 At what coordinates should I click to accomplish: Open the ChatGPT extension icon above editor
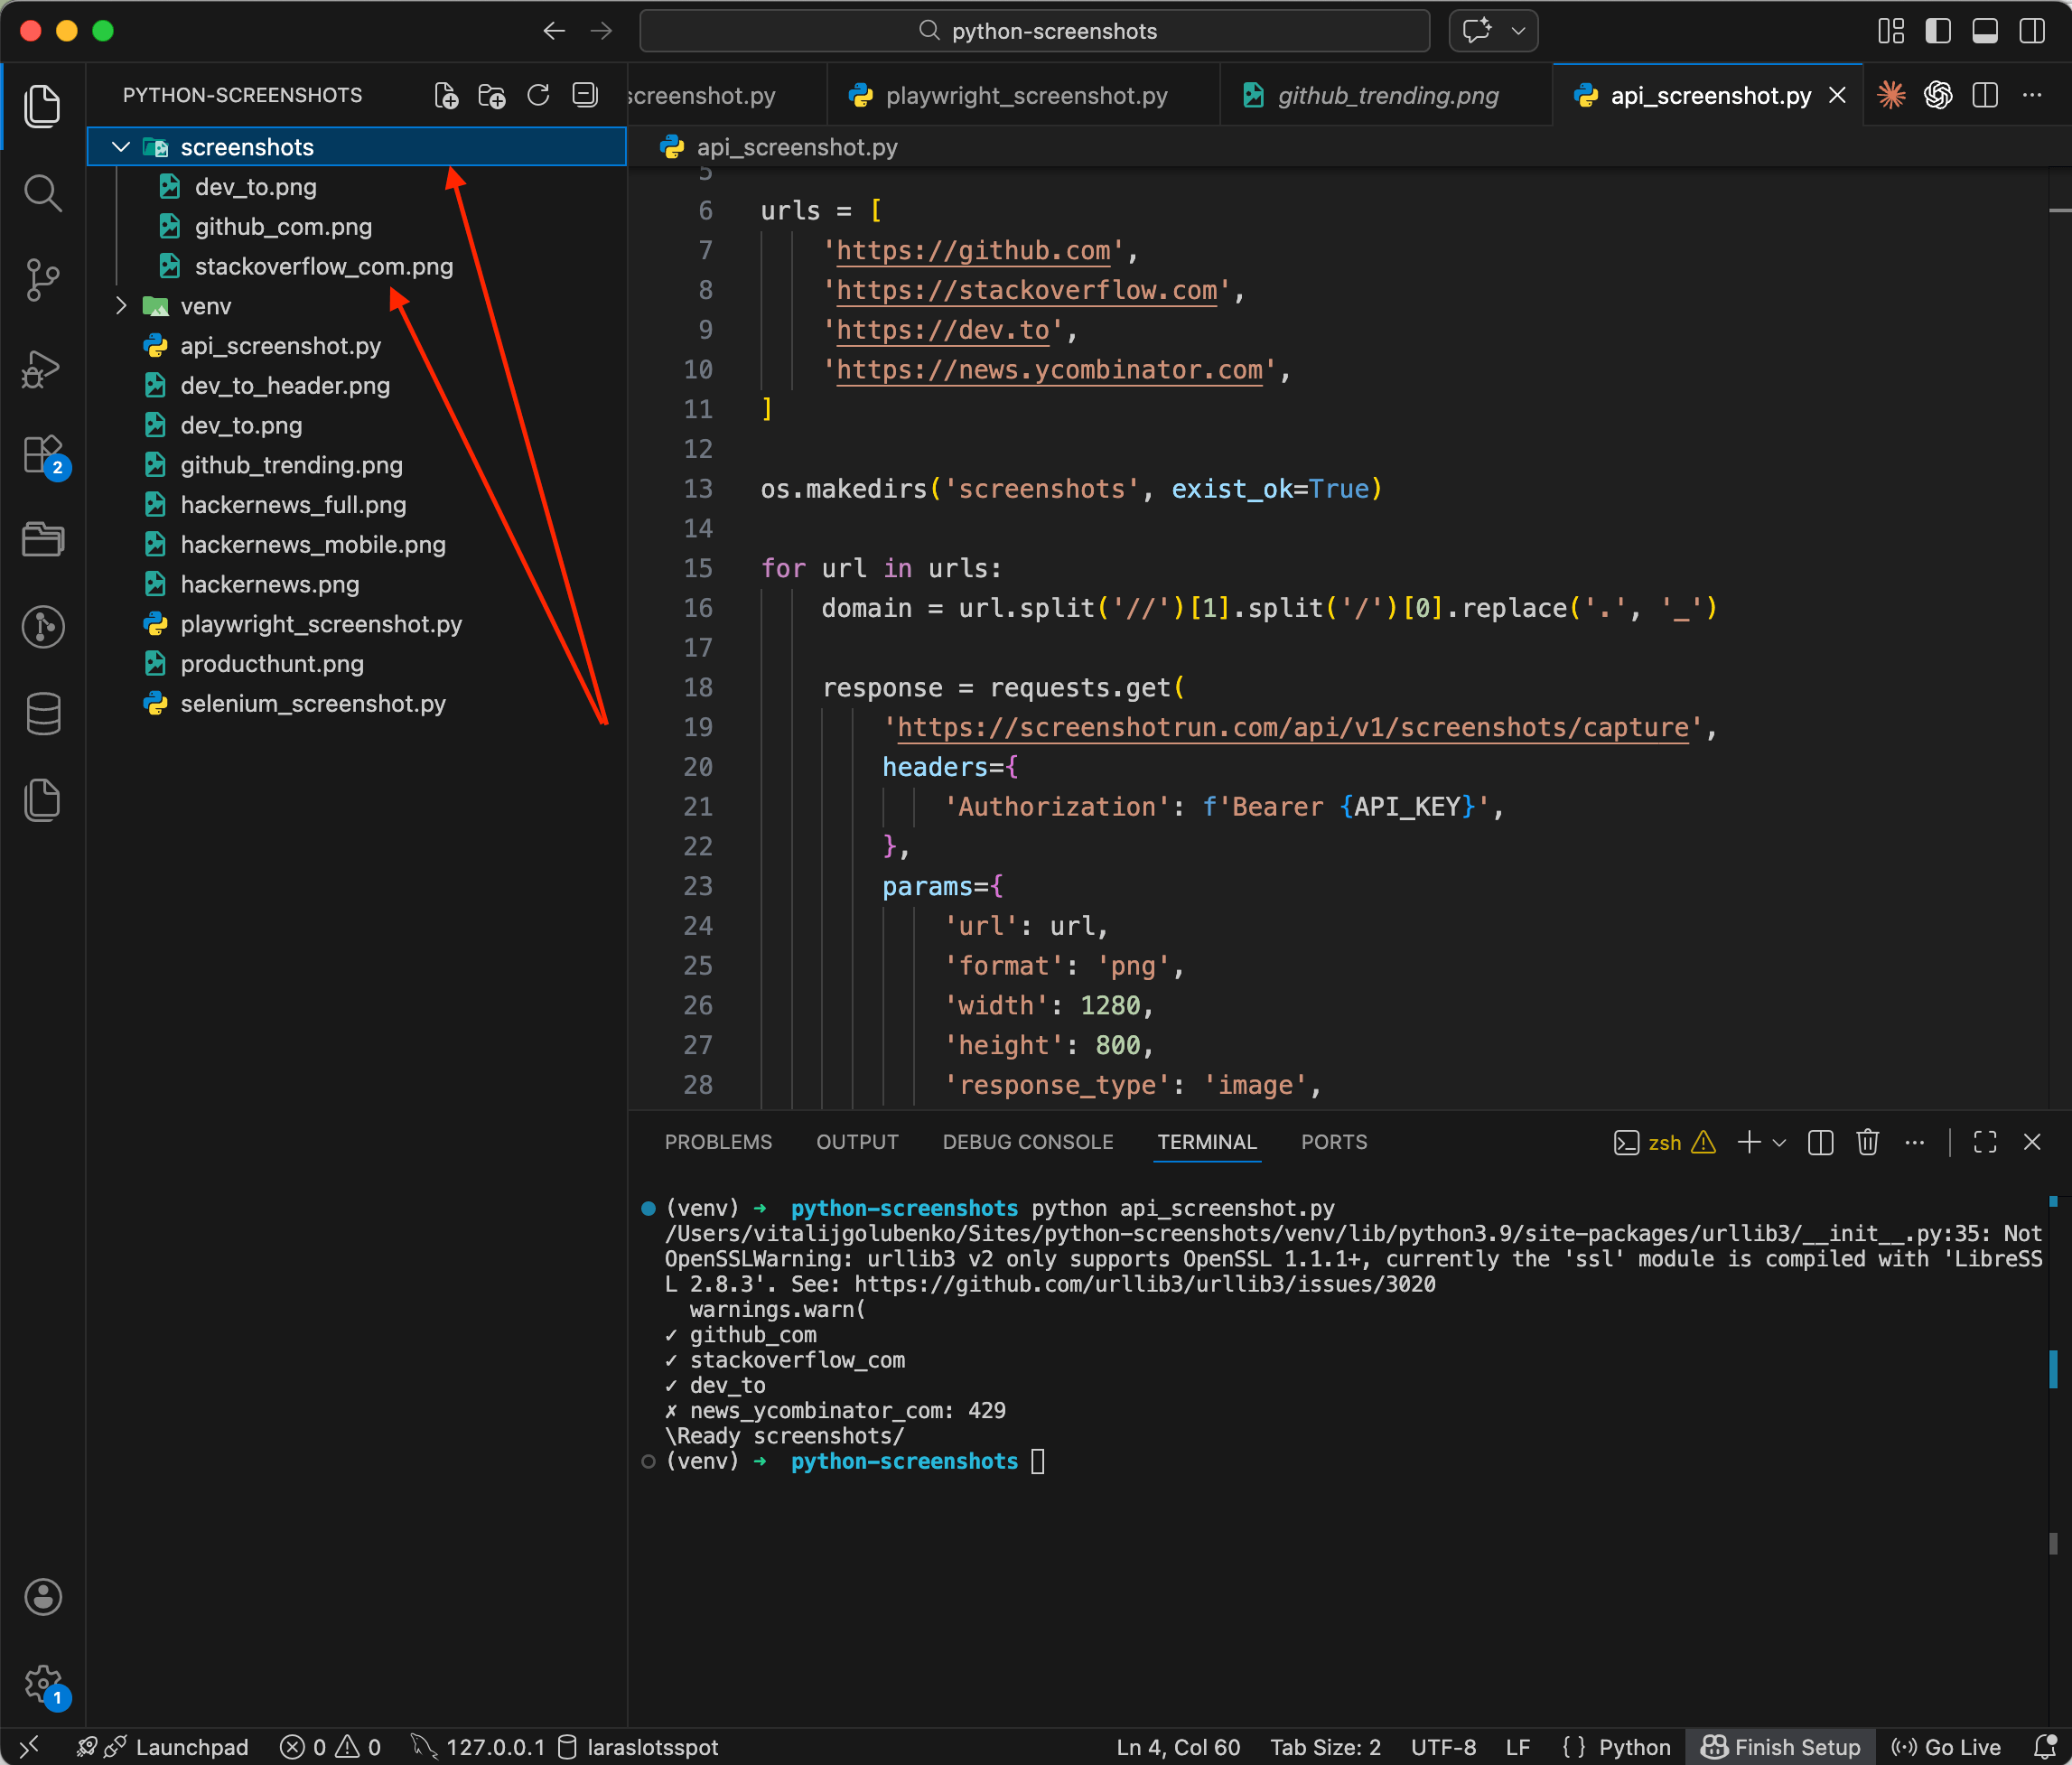[1938, 95]
